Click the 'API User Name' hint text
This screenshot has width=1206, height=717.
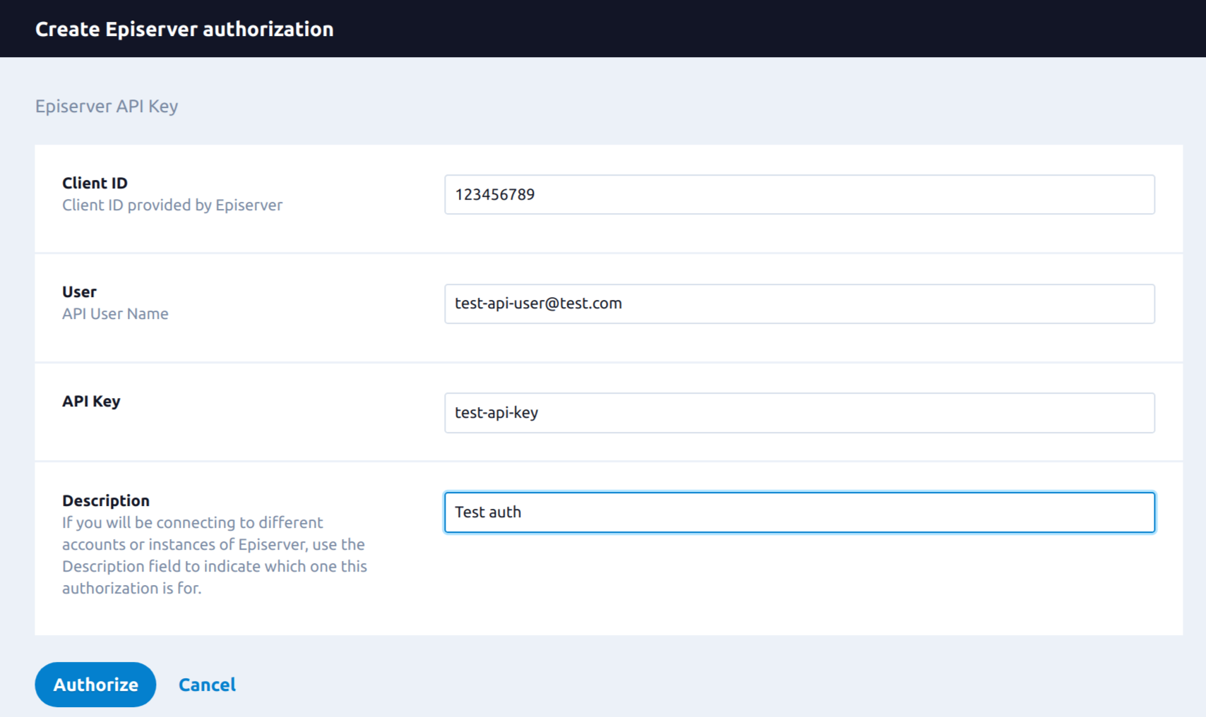[x=115, y=313]
